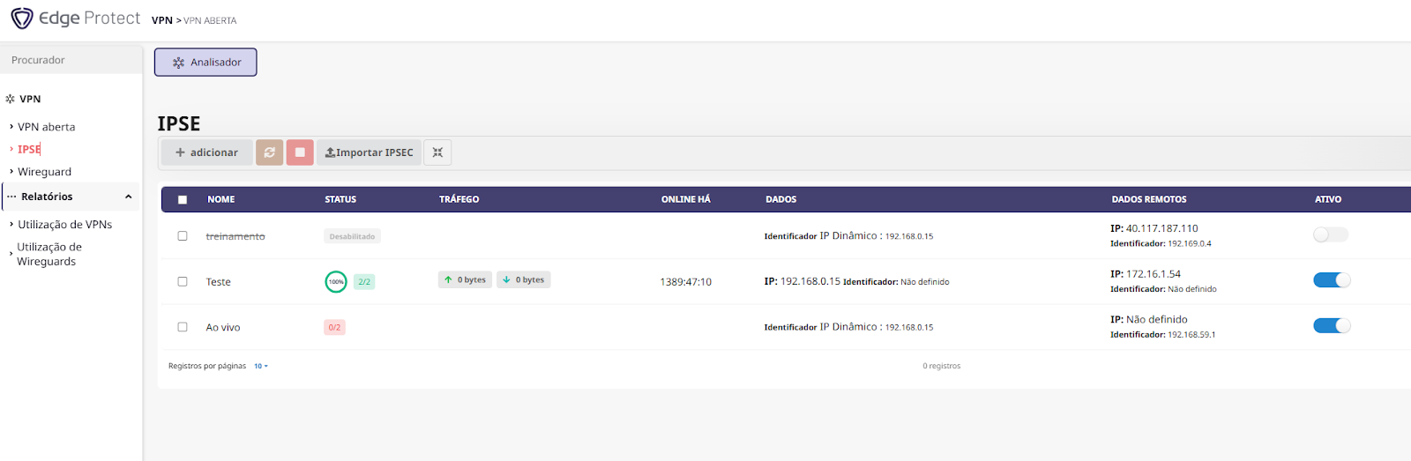Click the upload traffic 0 bytes badge

pos(466,280)
